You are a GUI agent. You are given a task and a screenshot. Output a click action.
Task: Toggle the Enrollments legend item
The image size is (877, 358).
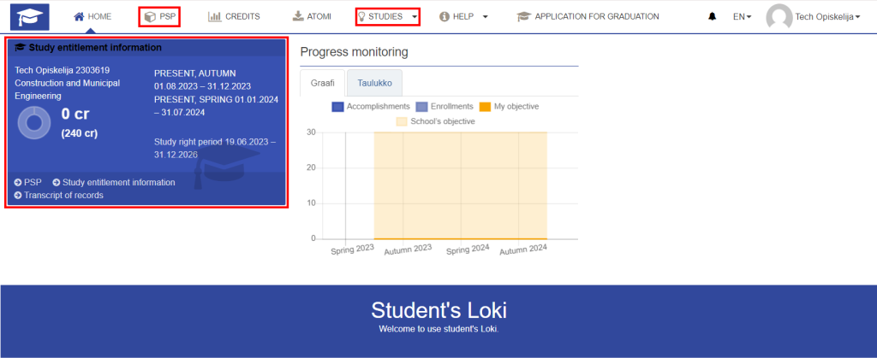[444, 107]
